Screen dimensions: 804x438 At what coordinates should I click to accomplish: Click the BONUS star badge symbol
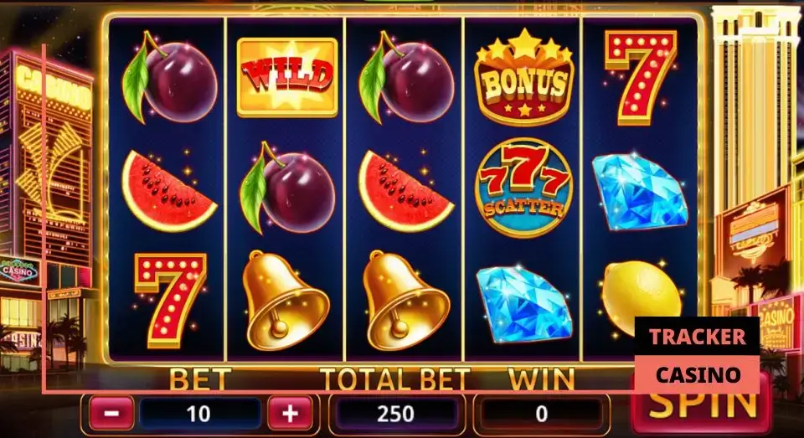pos(523,77)
